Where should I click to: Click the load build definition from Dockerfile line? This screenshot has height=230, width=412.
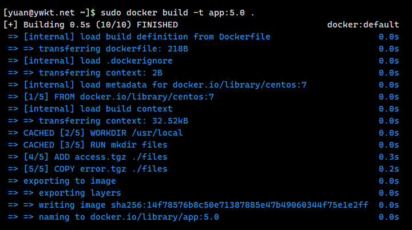[138, 37]
